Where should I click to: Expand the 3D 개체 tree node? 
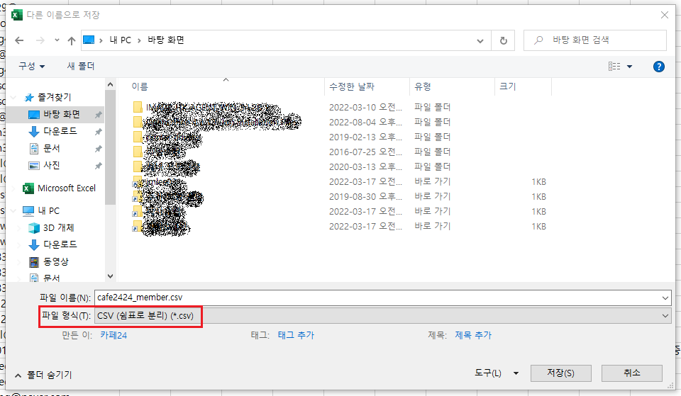coord(19,227)
